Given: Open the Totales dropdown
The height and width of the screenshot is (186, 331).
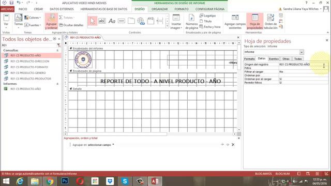Looking at the screenshot, I should 67,18.
